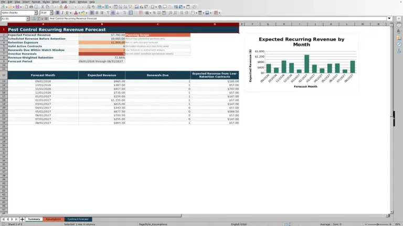Click the Clear Direct Formatting icon

tap(66, 7)
